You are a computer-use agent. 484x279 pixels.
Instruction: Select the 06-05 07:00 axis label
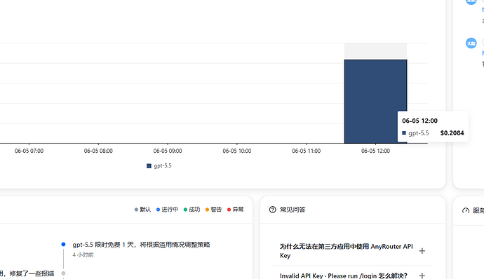29,151
